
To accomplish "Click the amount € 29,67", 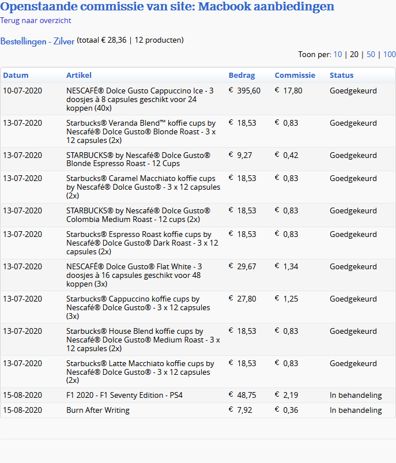I will tap(243, 266).
